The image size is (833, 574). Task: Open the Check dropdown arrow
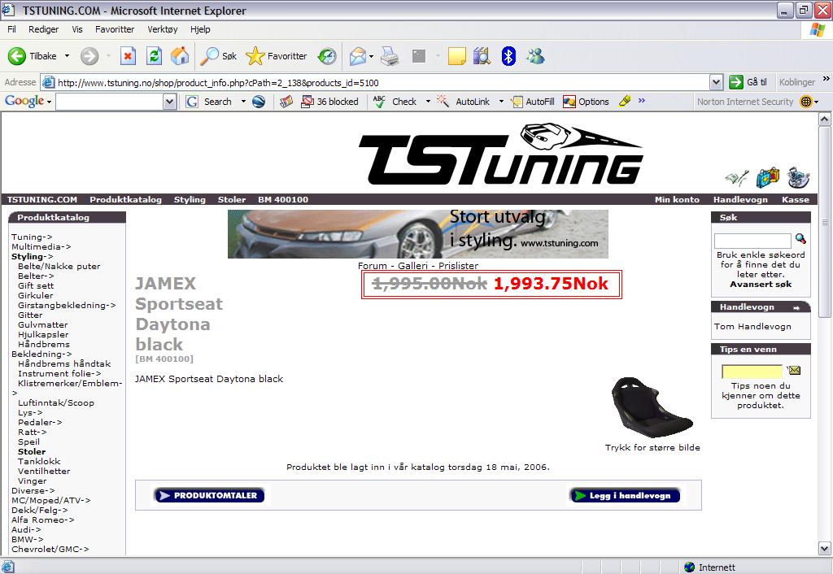tap(428, 102)
